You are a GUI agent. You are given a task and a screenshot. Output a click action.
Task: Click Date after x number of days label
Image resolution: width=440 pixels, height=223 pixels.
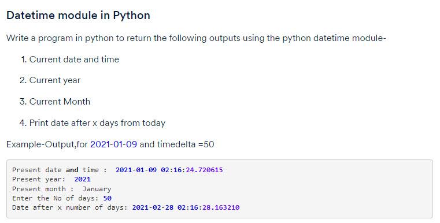(x=69, y=207)
